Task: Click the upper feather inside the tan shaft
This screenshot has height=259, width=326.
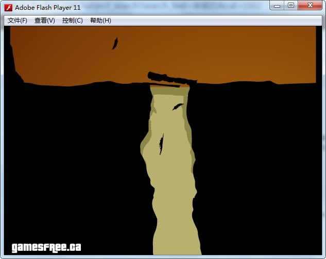Action: pyautogui.click(x=178, y=106)
